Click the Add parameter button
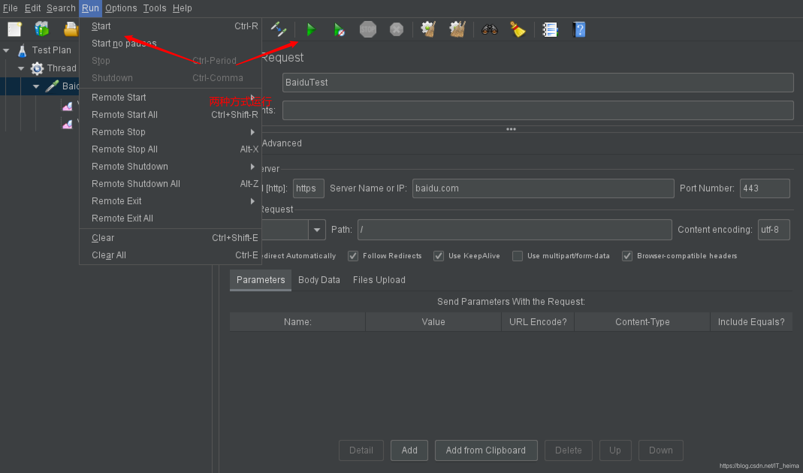This screenshot has width=803, height=473. 409,450
